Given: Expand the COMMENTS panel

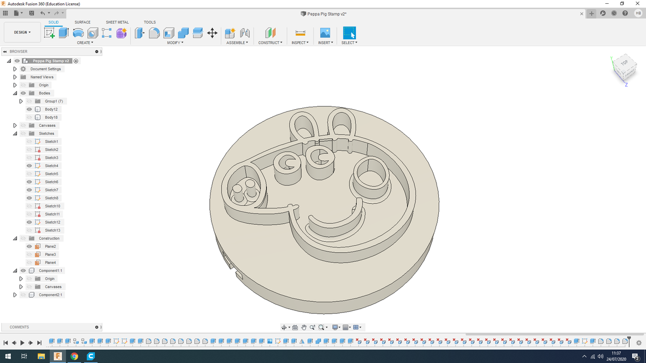Looking at the screenshot, I should (x=97, y=327).
